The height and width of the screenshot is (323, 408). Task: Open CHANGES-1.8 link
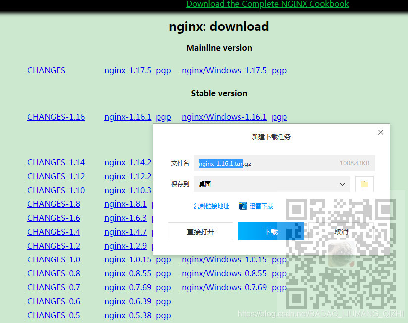click(53, 204)
